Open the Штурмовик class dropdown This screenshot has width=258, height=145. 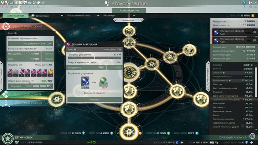tap(47, 16)
